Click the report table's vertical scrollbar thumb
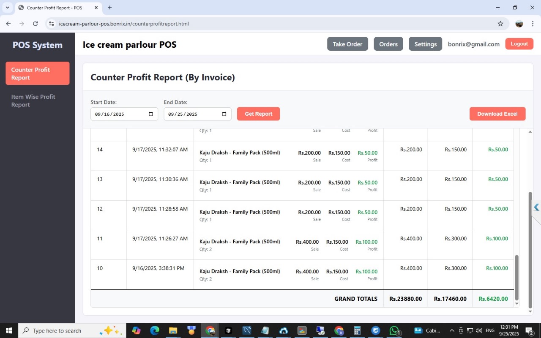This screenshot has width=541, height=338. coord(516,277)
